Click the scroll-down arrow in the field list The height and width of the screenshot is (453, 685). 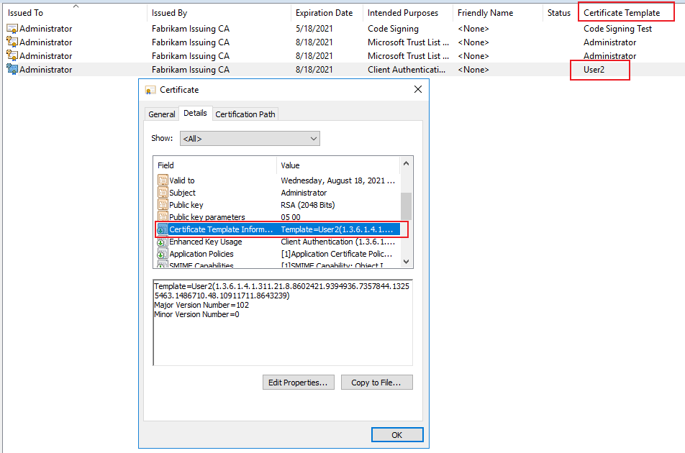click(406, 262)
